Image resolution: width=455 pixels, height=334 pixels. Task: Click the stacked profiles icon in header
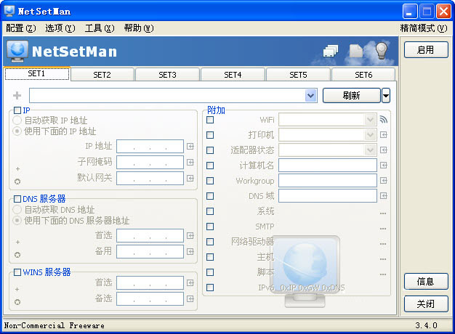(331, 51)
